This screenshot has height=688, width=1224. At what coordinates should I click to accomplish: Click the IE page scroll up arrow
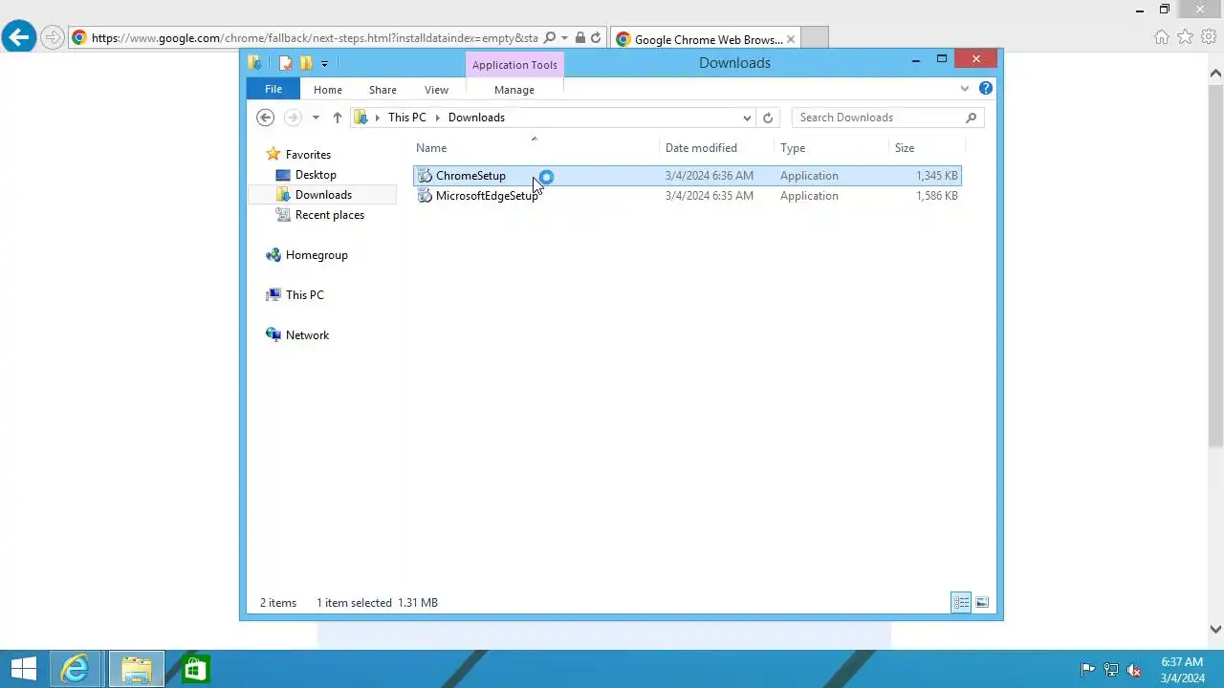[1216, 74]
